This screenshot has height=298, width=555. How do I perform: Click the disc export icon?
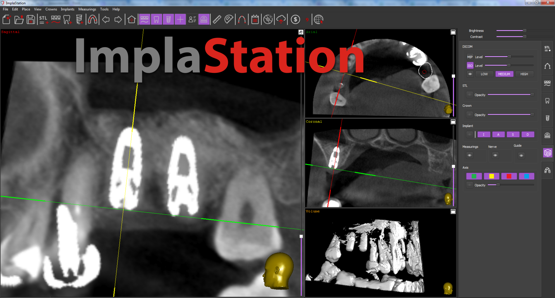point(268,20)
